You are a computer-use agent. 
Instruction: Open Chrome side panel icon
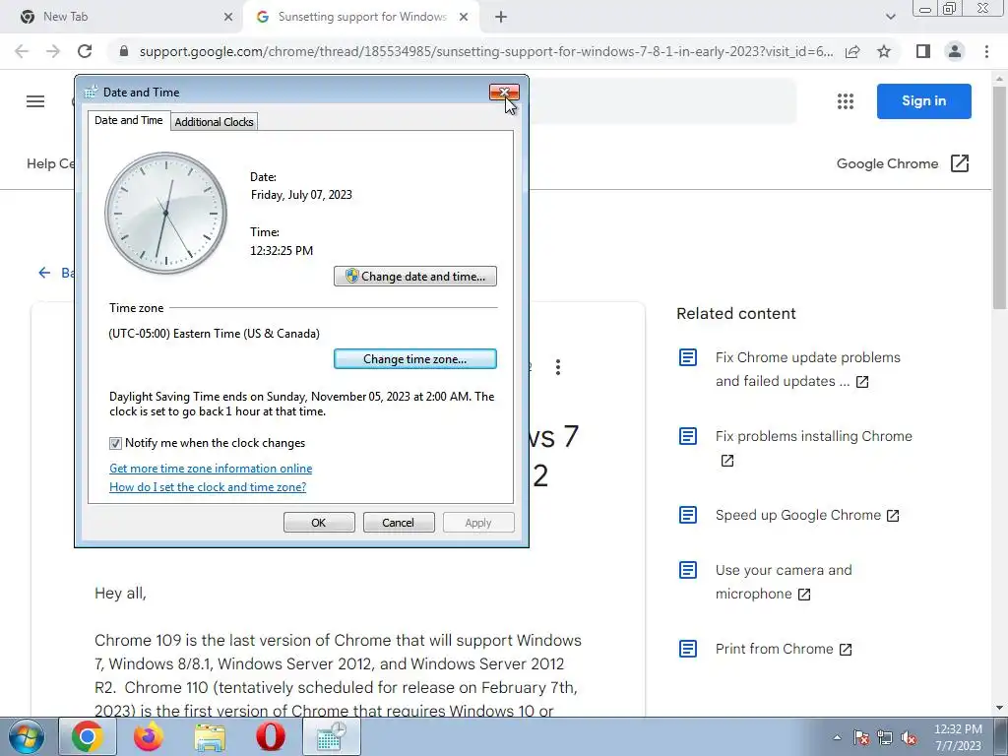[x=923, y=51]
